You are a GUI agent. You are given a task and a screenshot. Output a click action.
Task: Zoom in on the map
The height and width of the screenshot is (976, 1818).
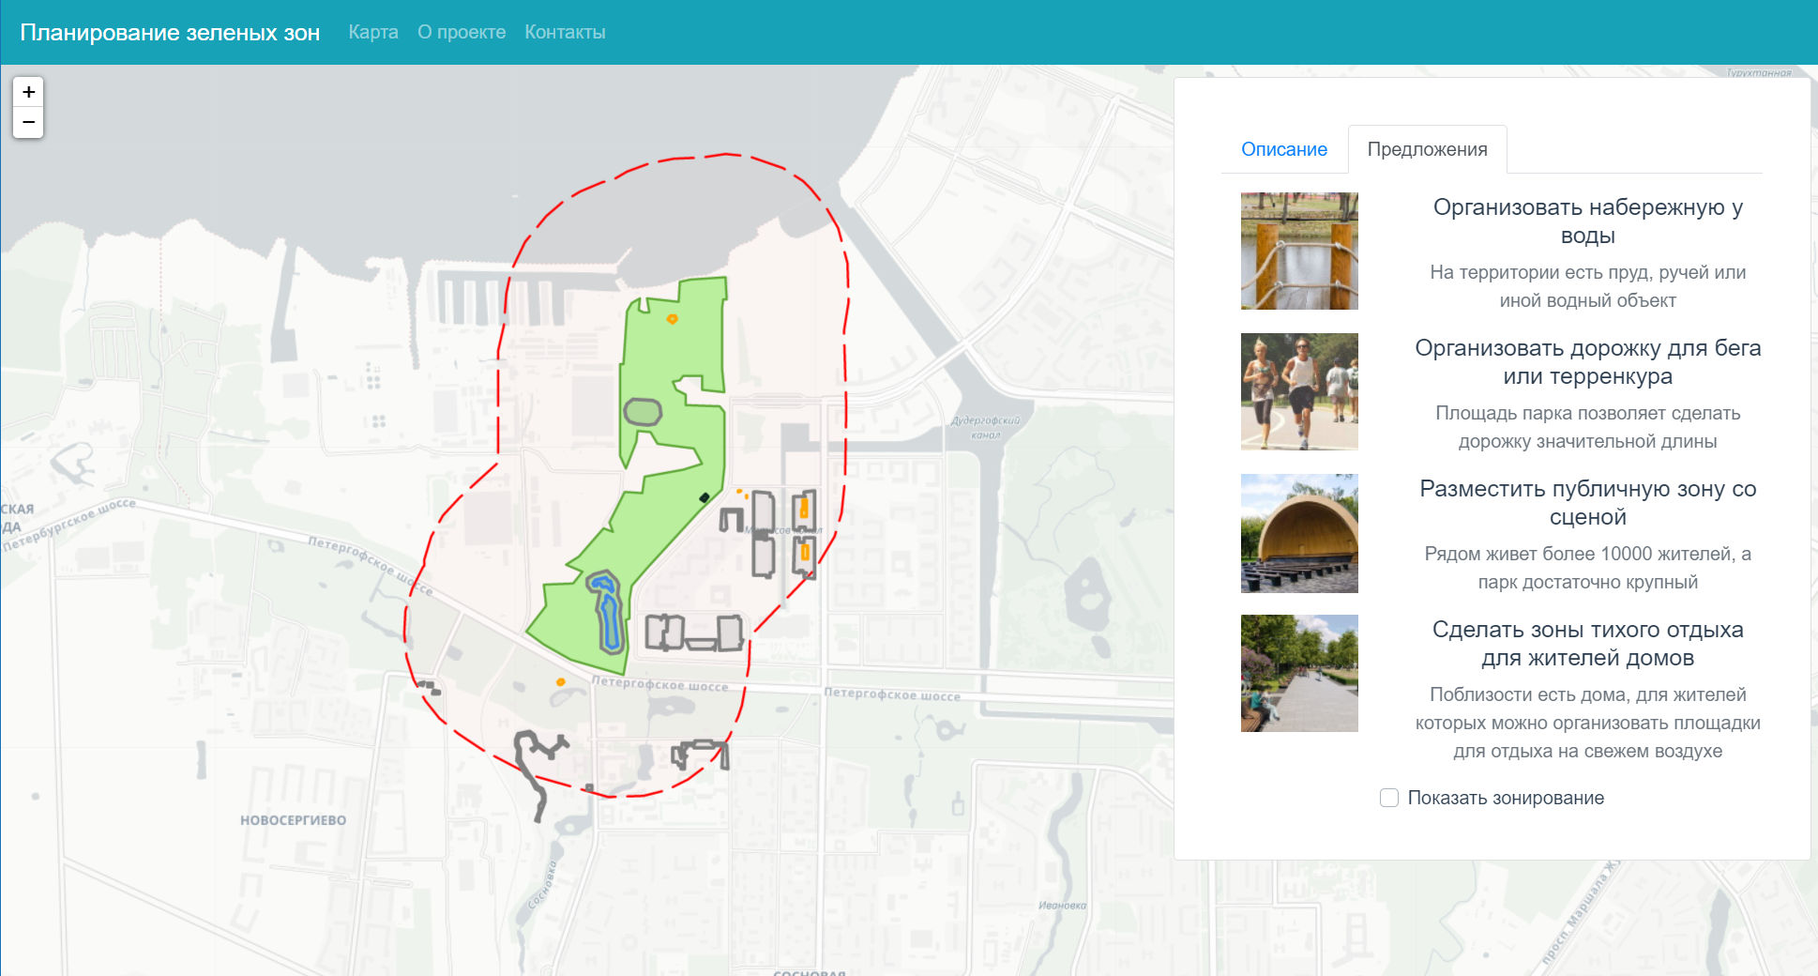tap(28, 92)
